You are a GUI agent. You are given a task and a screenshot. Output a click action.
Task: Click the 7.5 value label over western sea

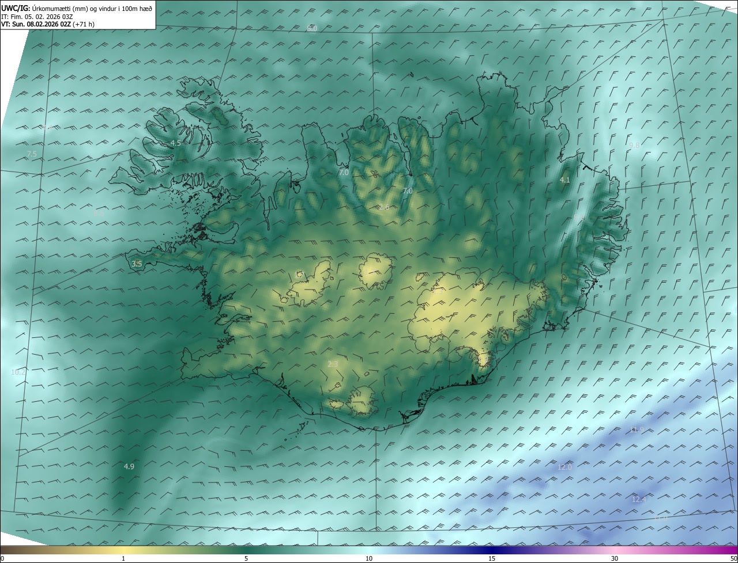click(x=32, y=154)
